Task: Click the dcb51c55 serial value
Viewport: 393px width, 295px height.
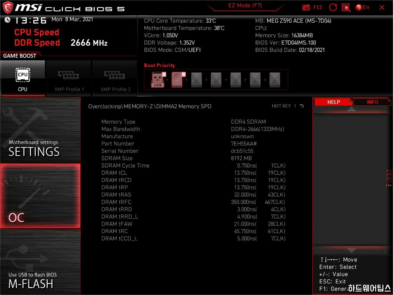Action: coord(242,151)
